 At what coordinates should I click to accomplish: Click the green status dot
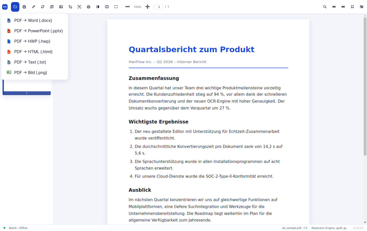click(4, 228)
